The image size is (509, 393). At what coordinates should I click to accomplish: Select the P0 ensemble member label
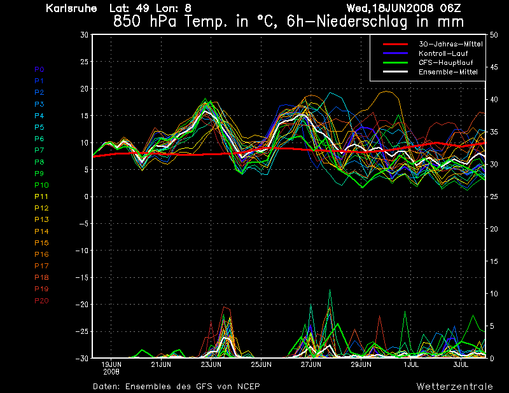click(39, 69)
